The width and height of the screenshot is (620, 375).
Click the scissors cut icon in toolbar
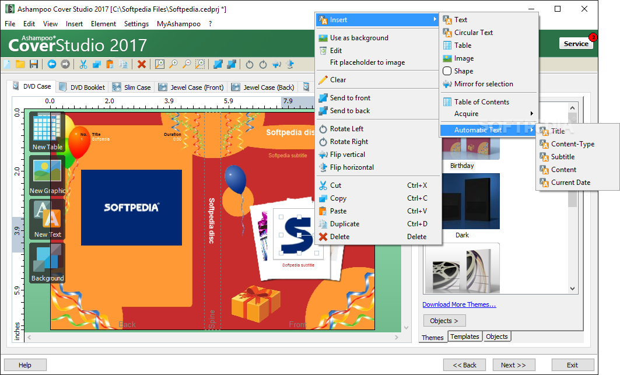point(83,64)
